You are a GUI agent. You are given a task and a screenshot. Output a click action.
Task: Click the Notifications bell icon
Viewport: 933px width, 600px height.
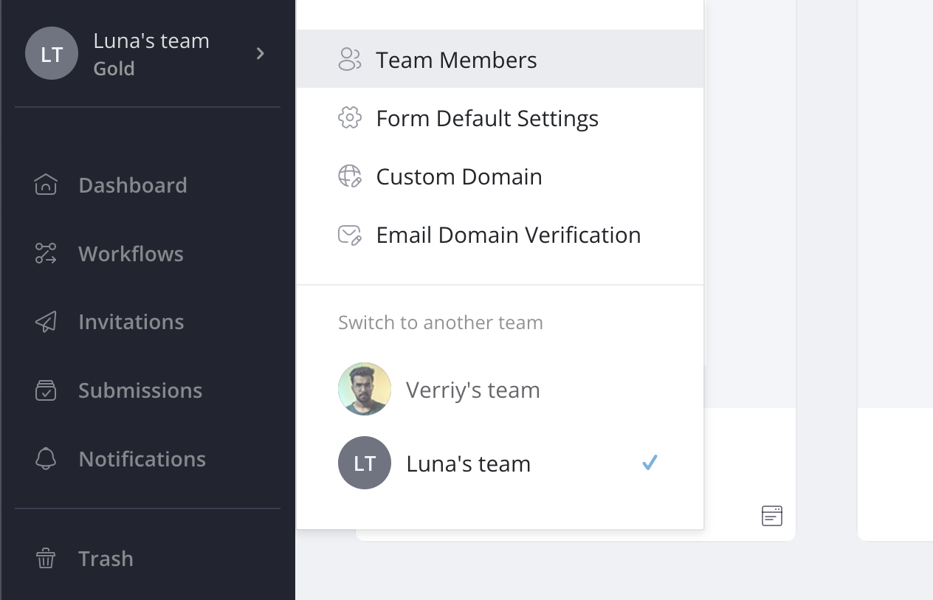coord(46,459)
